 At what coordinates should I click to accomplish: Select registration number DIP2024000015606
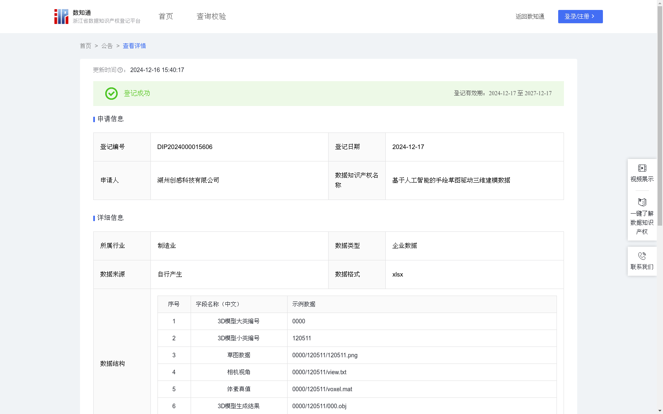pos(185,147)
